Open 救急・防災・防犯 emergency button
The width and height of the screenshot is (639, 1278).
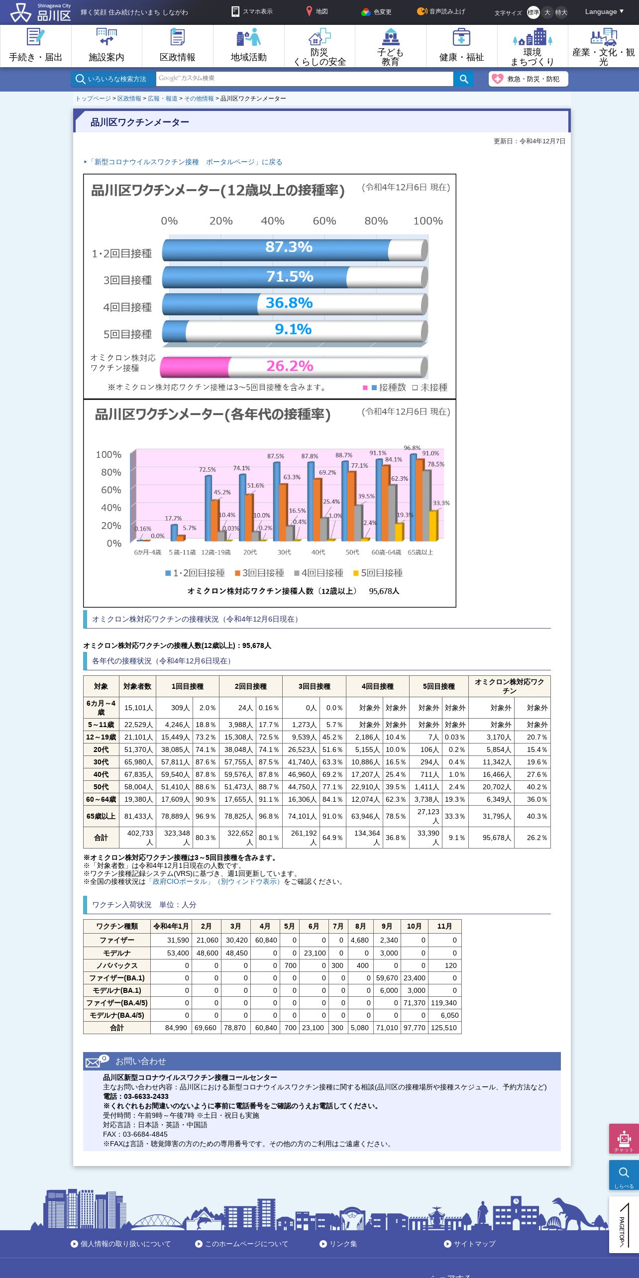click(x=529, y=79)
